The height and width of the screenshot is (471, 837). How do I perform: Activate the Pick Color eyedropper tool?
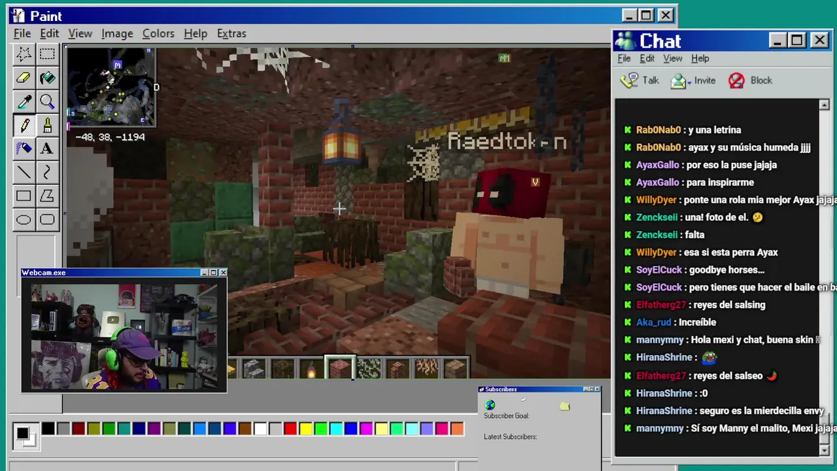(x=24, y=101)
